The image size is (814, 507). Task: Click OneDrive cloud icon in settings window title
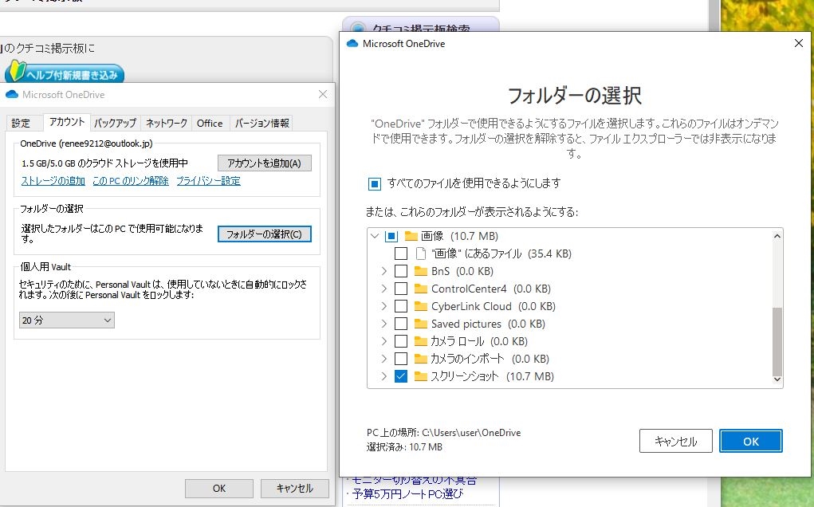tap(12, 94)
